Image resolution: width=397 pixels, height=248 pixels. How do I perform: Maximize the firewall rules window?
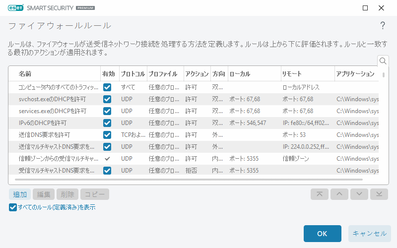pos(365,8)
